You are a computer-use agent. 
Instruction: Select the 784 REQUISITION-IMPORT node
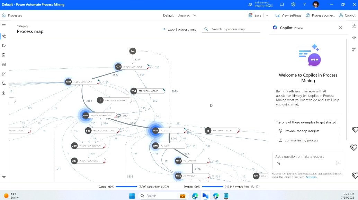tap(148, 91)
